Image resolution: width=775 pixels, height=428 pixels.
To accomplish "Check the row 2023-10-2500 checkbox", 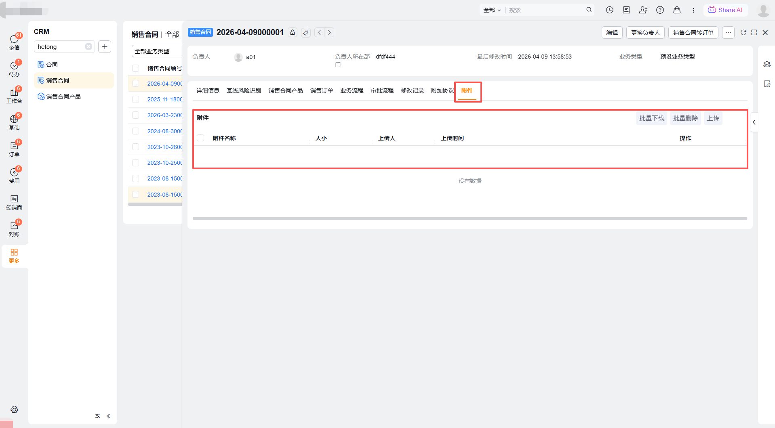I will coord(136,163).
